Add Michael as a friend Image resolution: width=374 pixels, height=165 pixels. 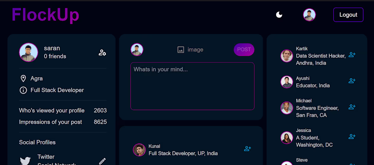(x=352, y=107)
